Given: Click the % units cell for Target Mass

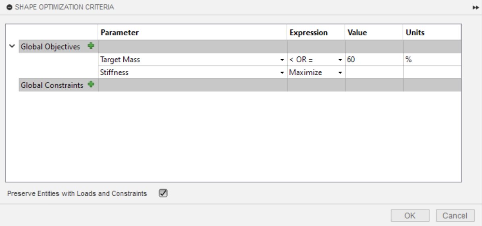Looking at the screenshot, I should tap(432, 60).
